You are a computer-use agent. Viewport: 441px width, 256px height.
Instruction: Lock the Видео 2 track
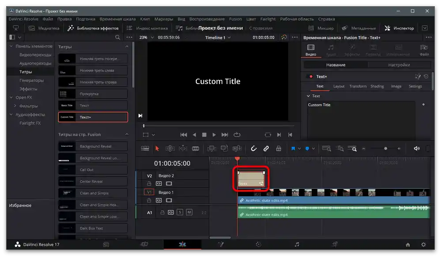coord(149,183)
